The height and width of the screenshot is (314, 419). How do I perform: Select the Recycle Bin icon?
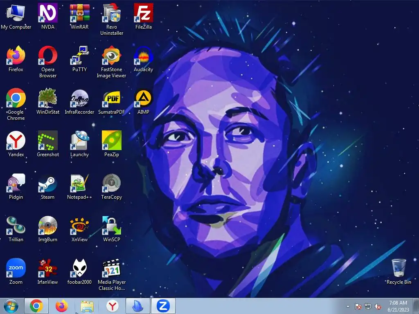tap(399, 268)
